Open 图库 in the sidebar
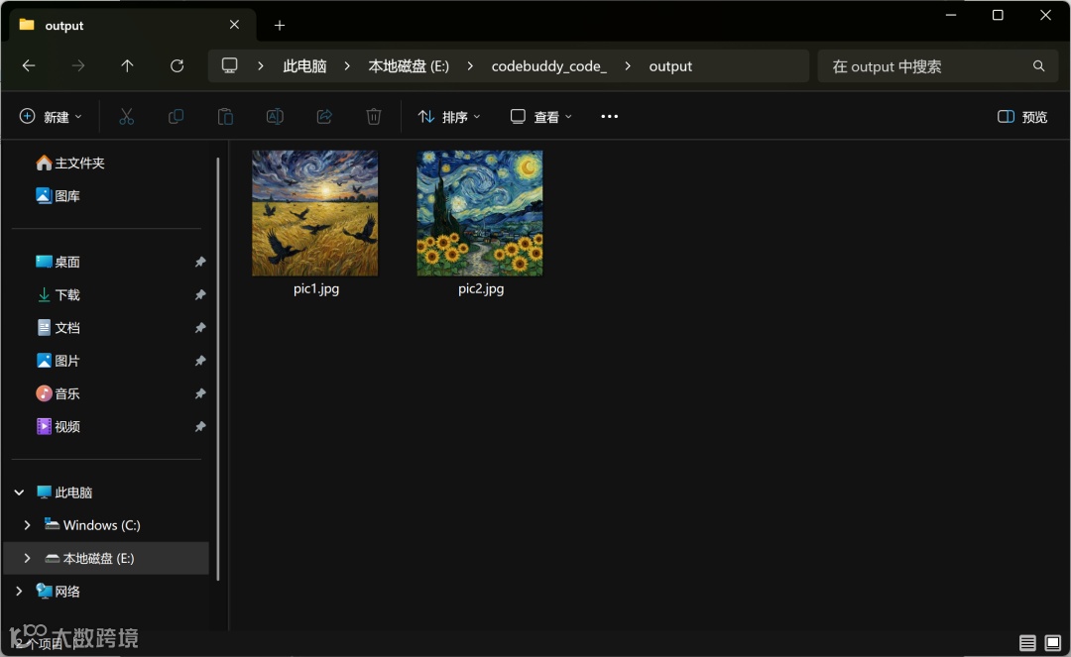The height and width of the screenshot is (657, 1071). click(x=59, y=196)
